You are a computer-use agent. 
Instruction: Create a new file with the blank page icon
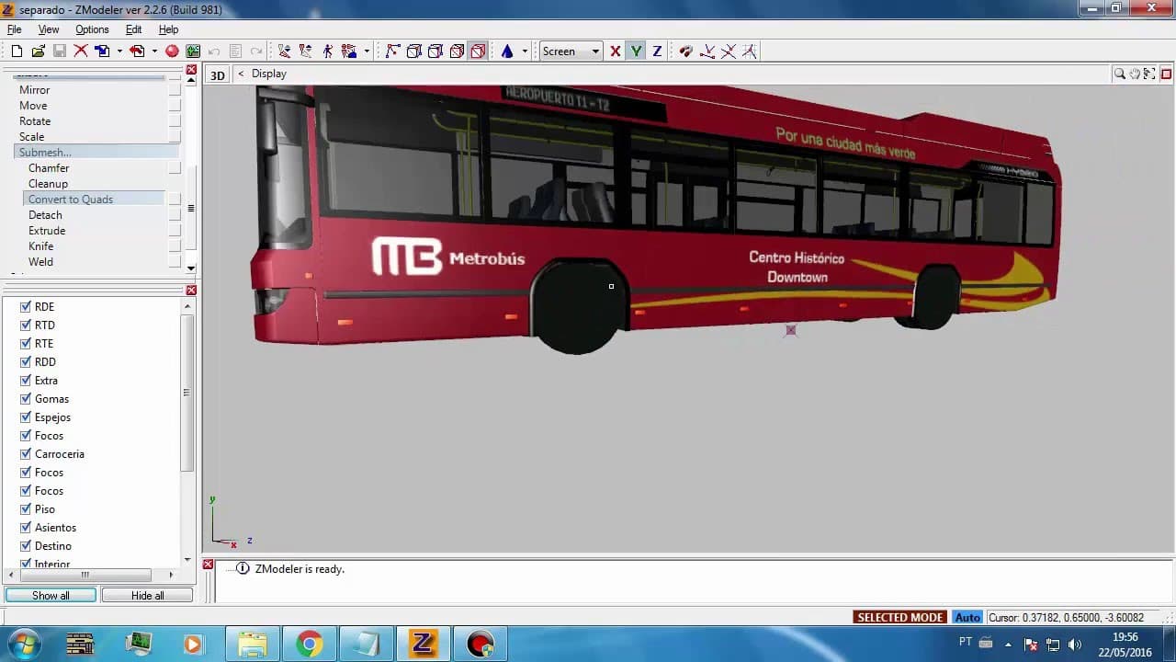(x=17, y=51)
